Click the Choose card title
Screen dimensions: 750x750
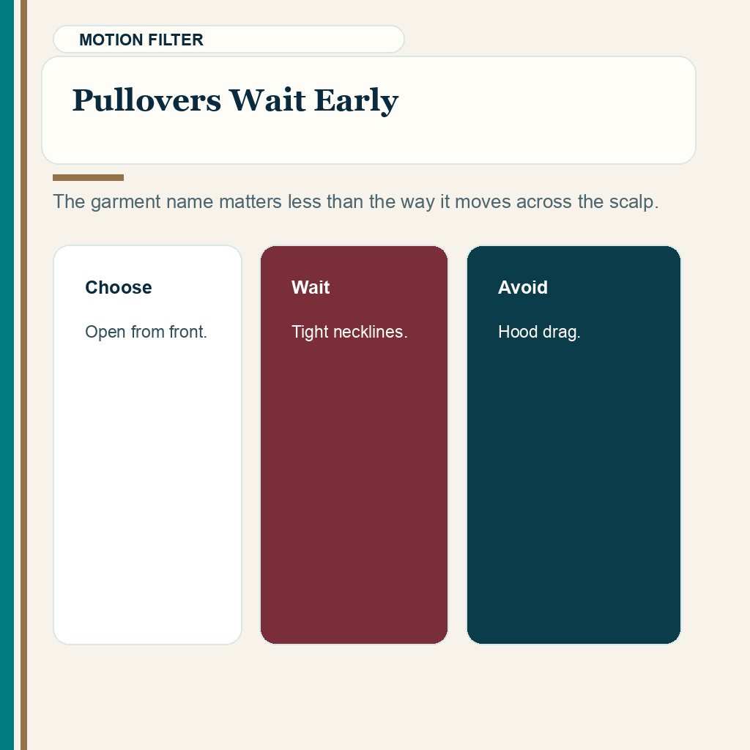click(x=118, y=287)
